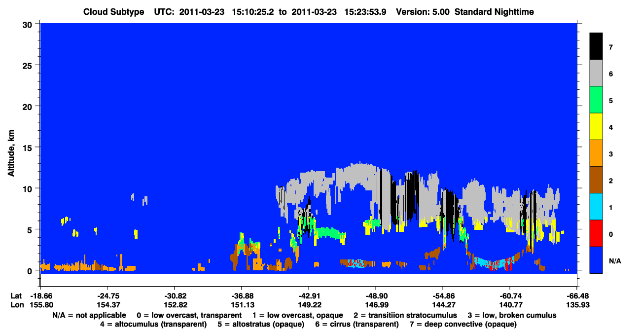Click the 'Lat' row label
The image size is (641, 329).
point(16,295)
